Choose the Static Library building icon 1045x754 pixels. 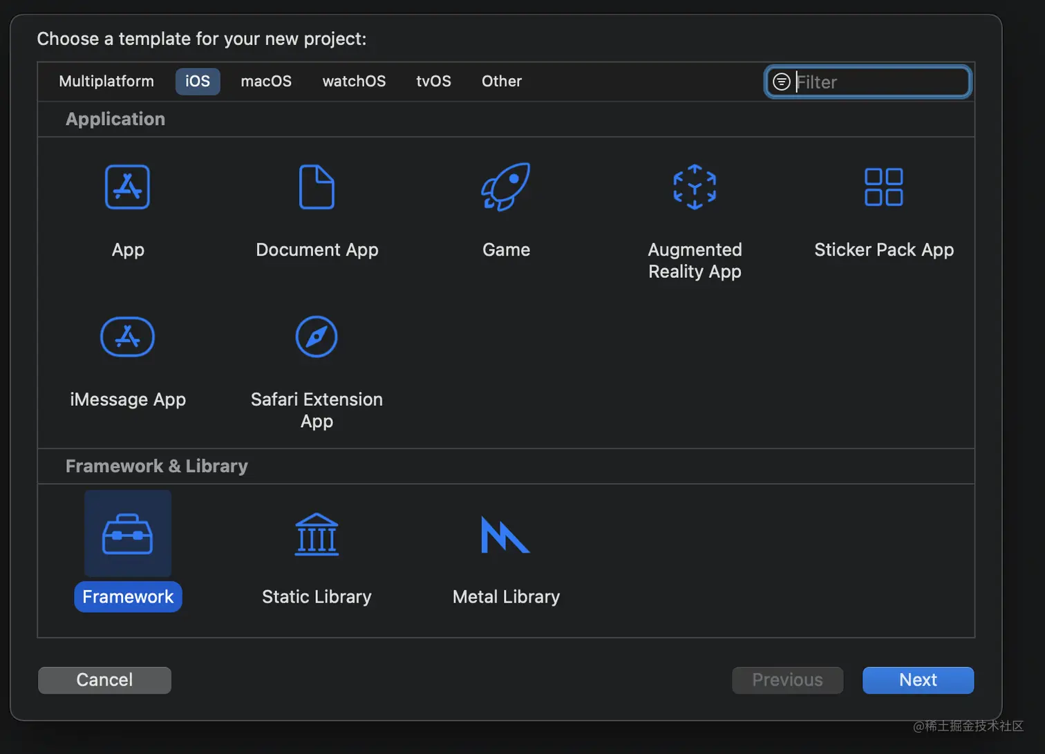pos(317,534)
